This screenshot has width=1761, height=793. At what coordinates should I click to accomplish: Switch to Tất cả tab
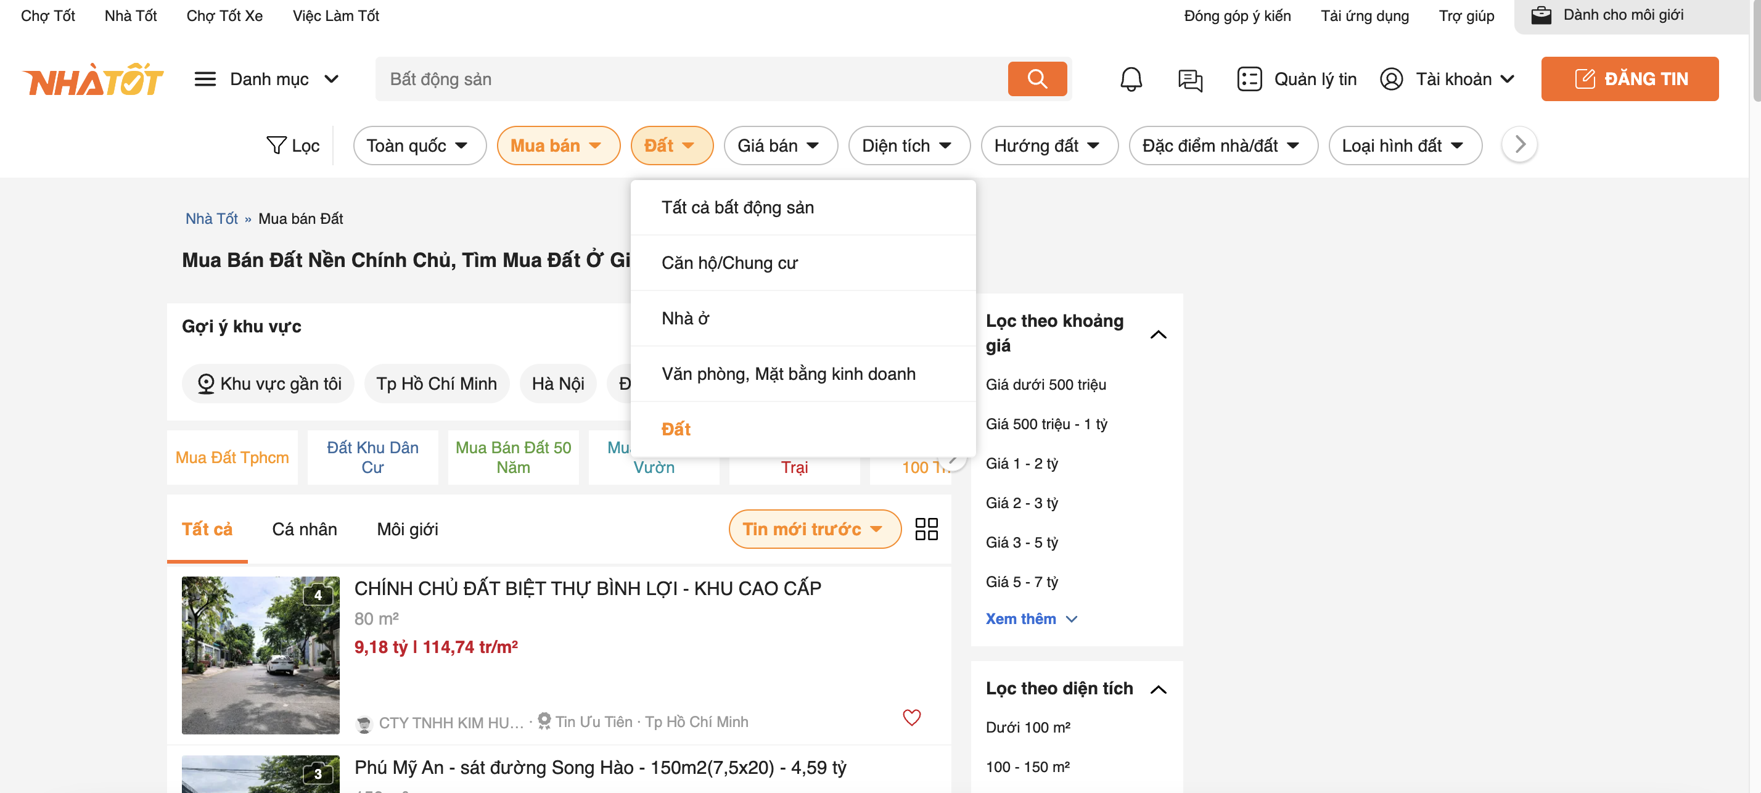pyautogui.click(x=207, y=529)
